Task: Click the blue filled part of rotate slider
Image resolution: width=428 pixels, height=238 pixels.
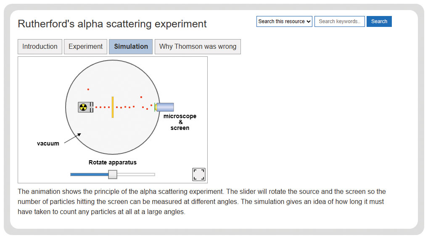Action: [89, 175]
